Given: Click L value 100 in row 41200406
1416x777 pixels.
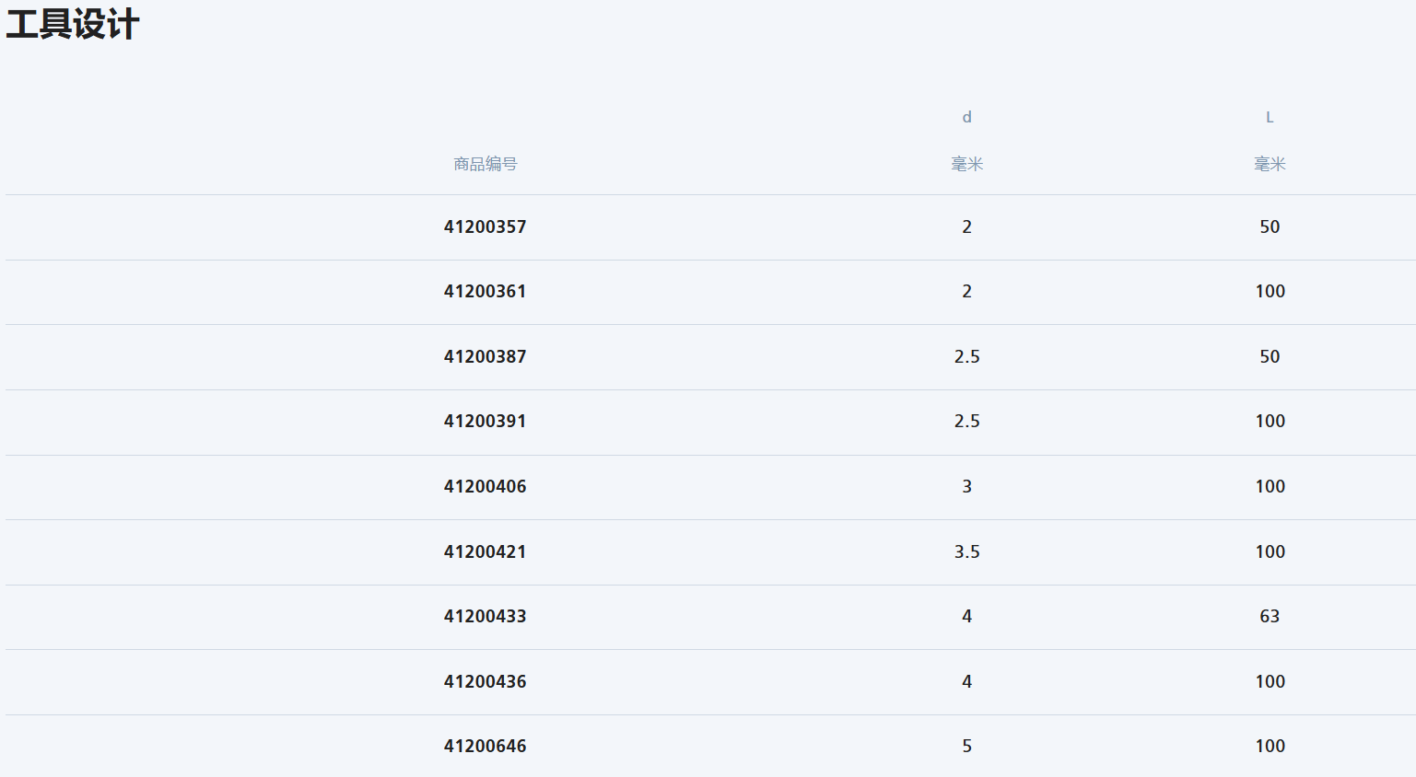Looking at the screenshot, I should 1270,486.
